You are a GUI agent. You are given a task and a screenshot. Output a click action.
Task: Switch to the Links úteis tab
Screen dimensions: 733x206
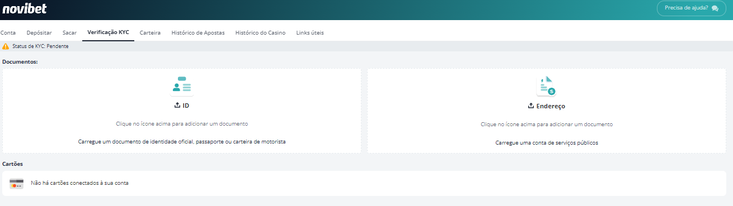[x=310, y=32]
